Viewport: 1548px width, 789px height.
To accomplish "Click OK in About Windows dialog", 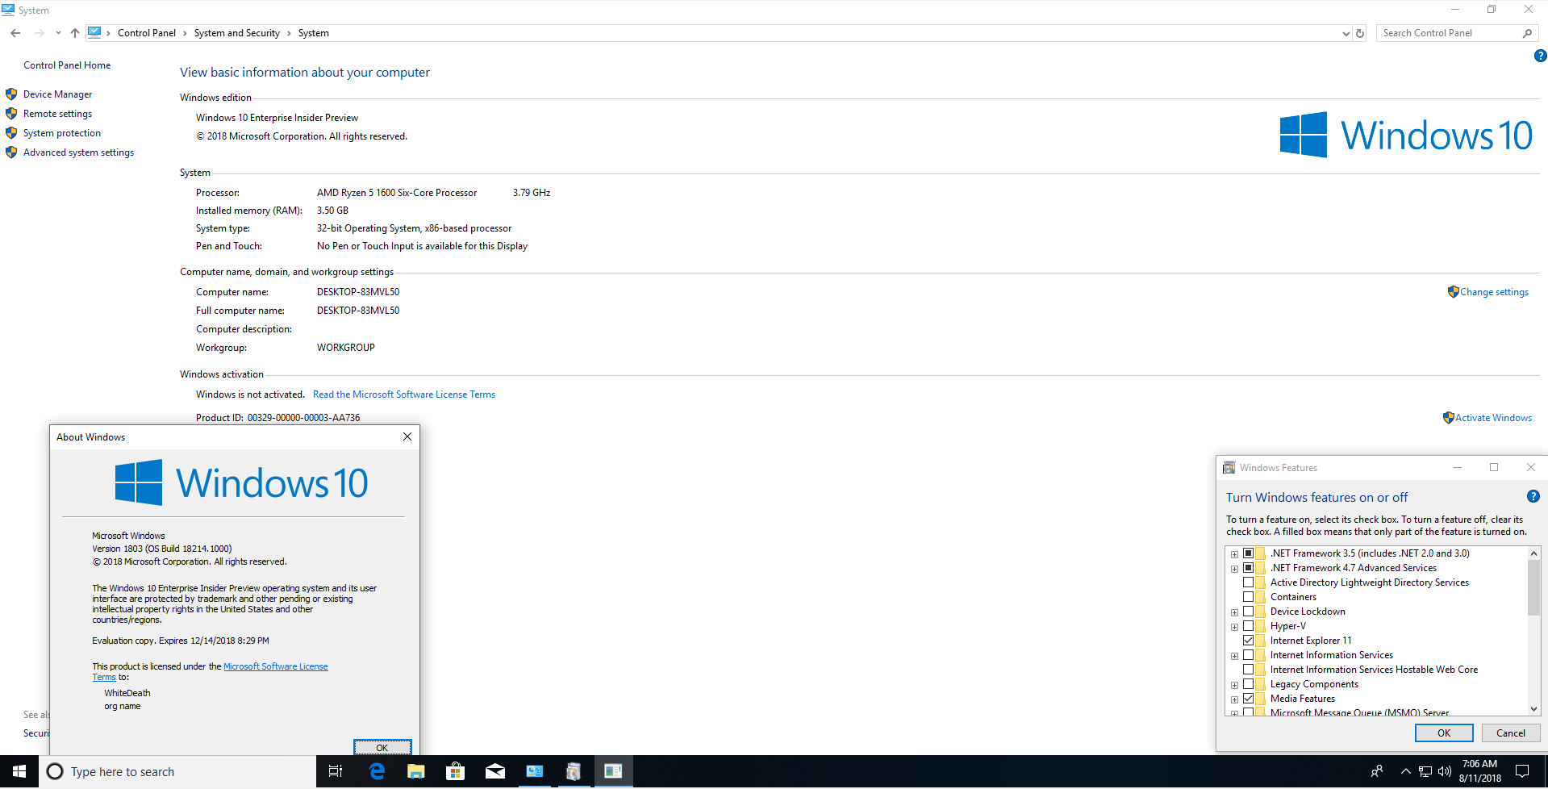I will coord(382,747).
